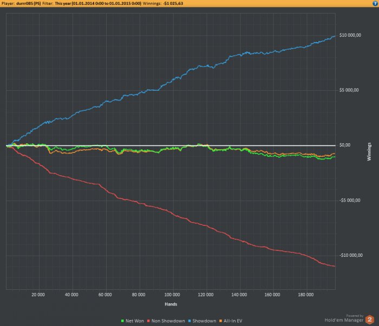Click the 100 000 hands axis label
This screenshot has height=326, width=379.
coord(172,295)
